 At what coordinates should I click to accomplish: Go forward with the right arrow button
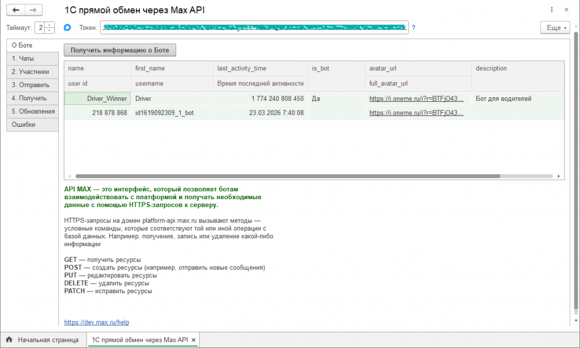[x=33, y=10]
